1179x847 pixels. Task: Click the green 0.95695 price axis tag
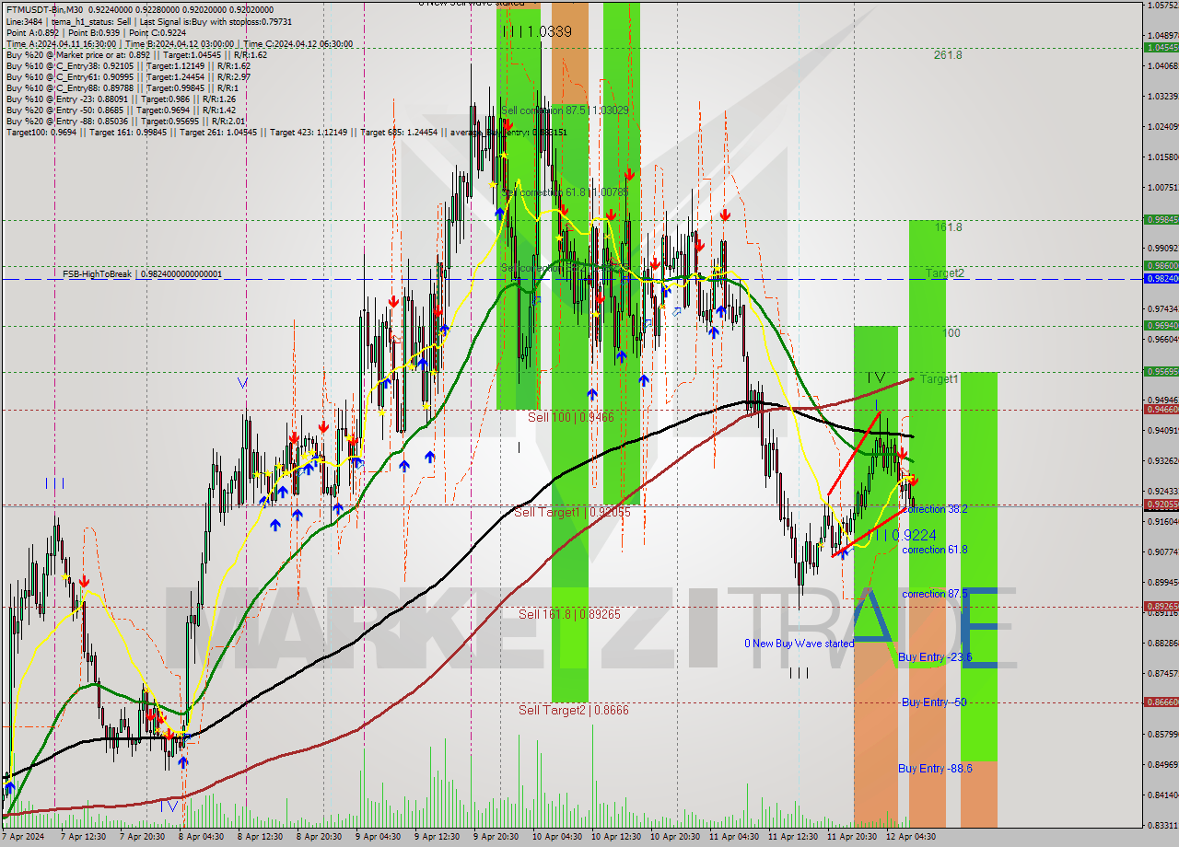pyautogui.click(x=1161, y=371)
